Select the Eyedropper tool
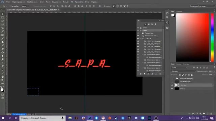The image size is (216, 121). point(2,31)
